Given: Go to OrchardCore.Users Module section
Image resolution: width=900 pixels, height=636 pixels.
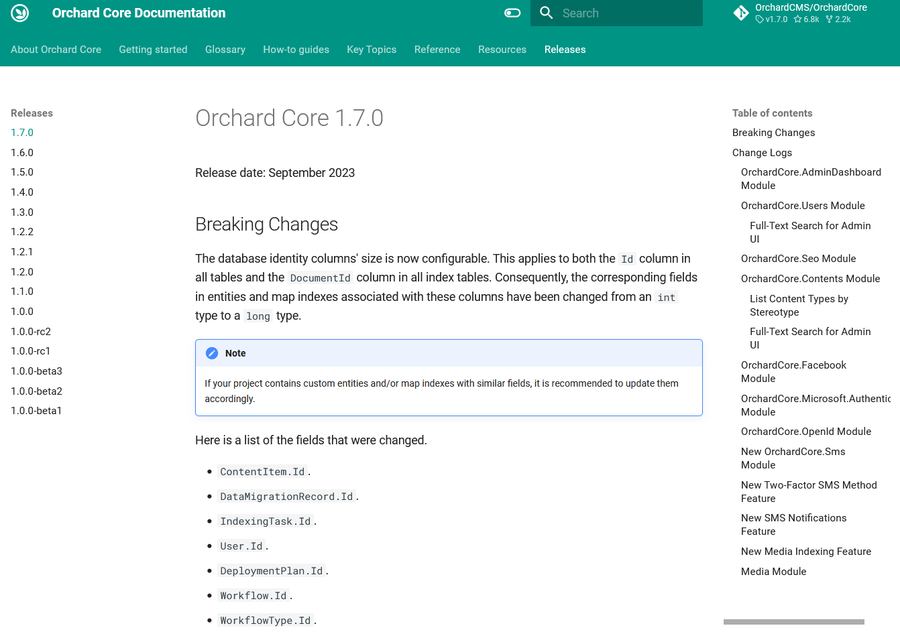Looking at the screenshot, I should point(803,206).
